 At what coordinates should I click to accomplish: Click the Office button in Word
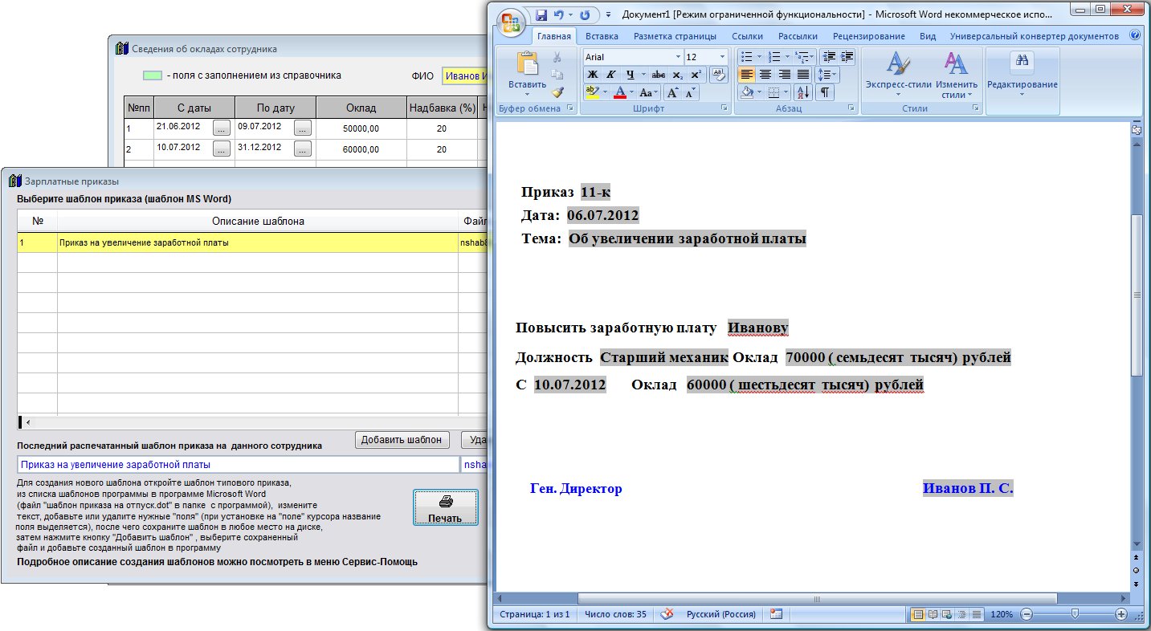coord(511,22)
